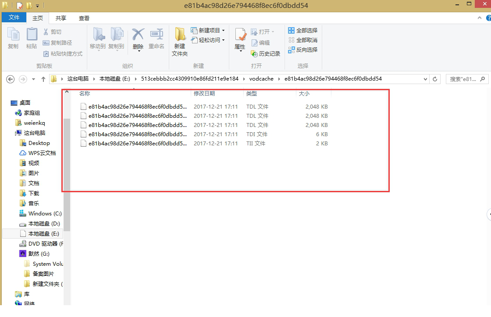The image size is (491, 317).
Task: Select 默然 (G:) drive
Action: click(35, 254)
